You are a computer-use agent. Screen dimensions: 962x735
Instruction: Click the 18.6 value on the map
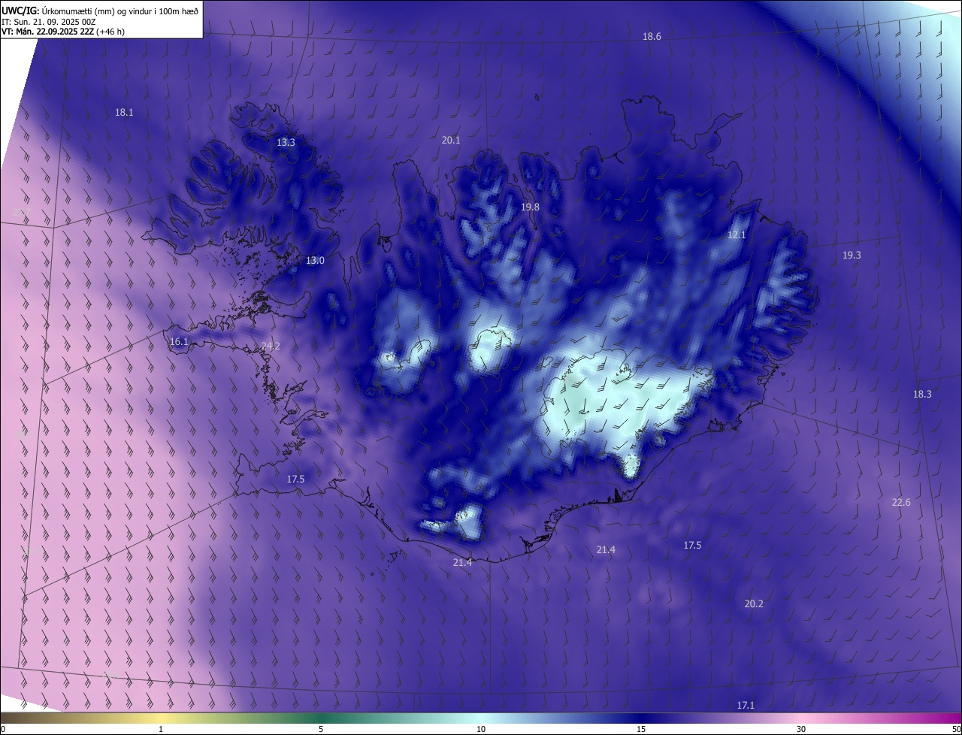tap(652, 37)
